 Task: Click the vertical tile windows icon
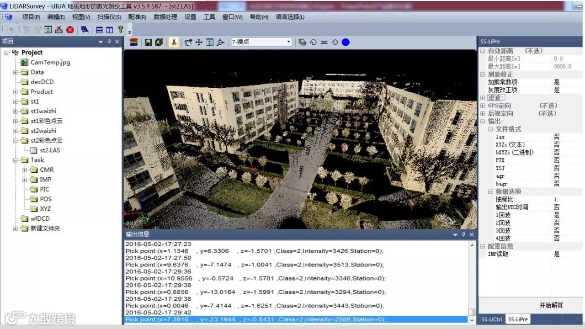pyautogui.click(x=110, y=30)
